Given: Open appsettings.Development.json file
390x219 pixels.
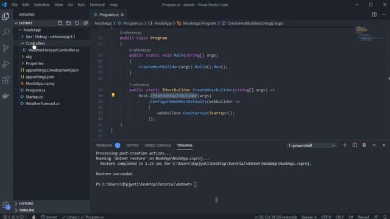Looking at the screenshot, I should 52,71.
